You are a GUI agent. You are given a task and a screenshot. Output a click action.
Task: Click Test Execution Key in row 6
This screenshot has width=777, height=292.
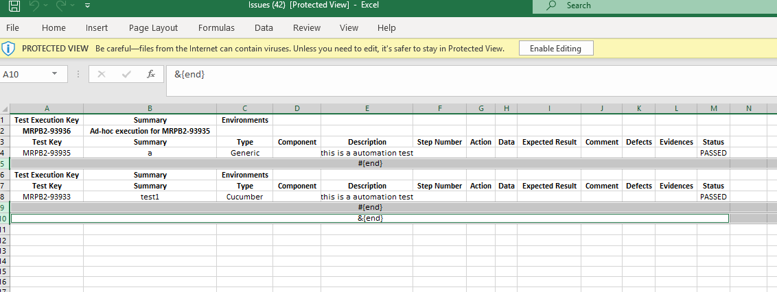[47, 175]
